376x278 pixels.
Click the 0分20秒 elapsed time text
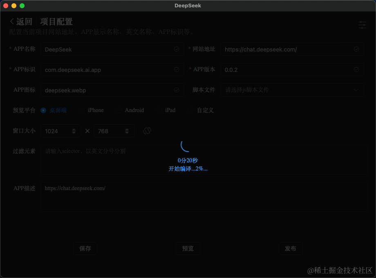[188, 161]
